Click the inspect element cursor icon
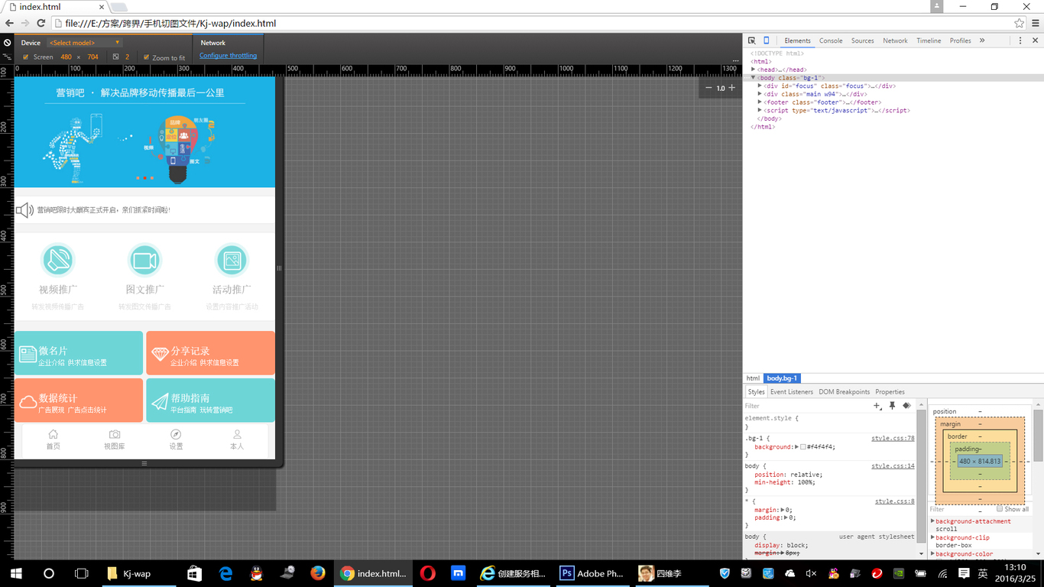The width and height of the screenshot is (1044, 587). click(x=752, y=41)
